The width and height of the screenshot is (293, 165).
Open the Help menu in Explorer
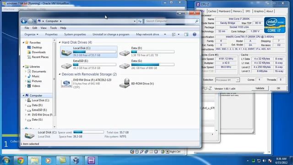coord(63,28)
